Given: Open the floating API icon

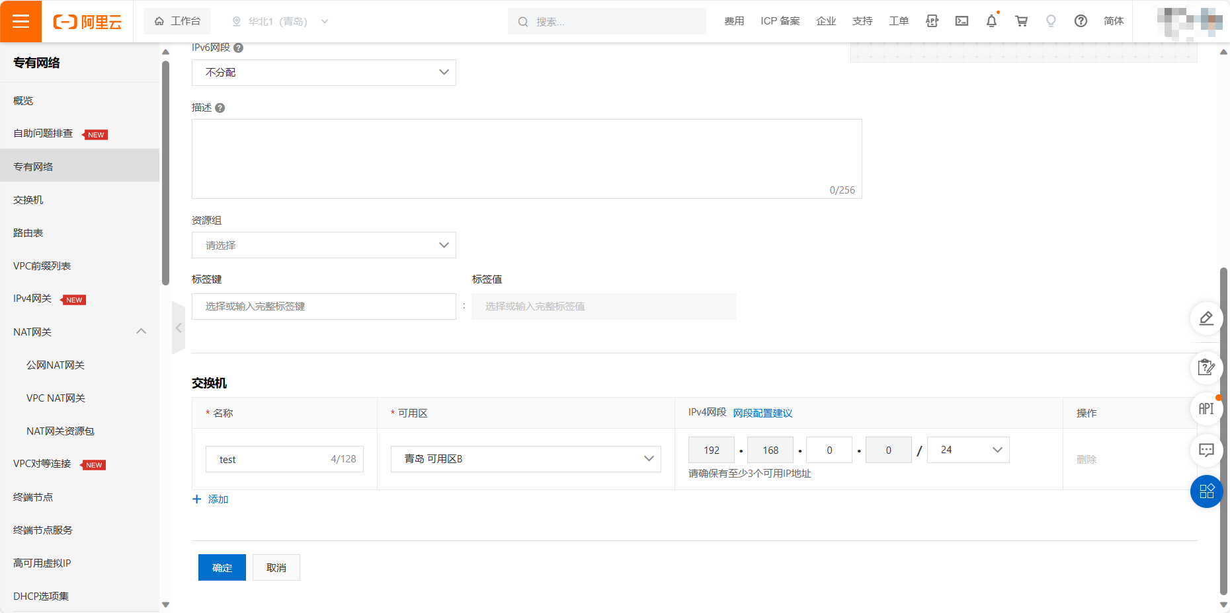Looking at the screenshot, I should pyautogui.click(x=1206, y=409).
